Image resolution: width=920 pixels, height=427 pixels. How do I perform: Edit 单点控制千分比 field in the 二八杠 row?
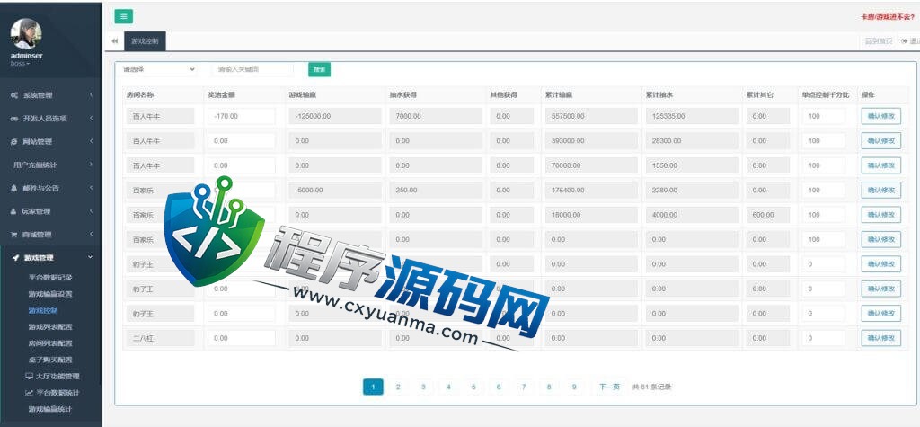823,338
